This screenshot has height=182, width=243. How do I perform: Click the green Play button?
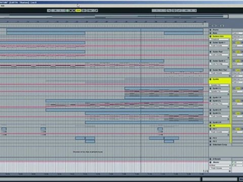68,11
